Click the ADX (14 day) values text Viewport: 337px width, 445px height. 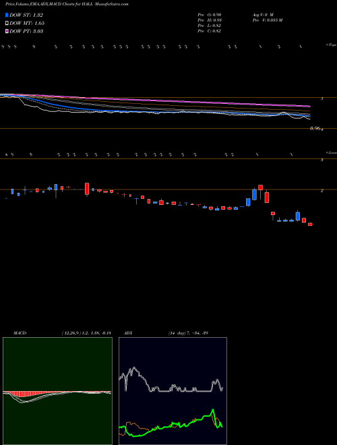coord(188,333)
